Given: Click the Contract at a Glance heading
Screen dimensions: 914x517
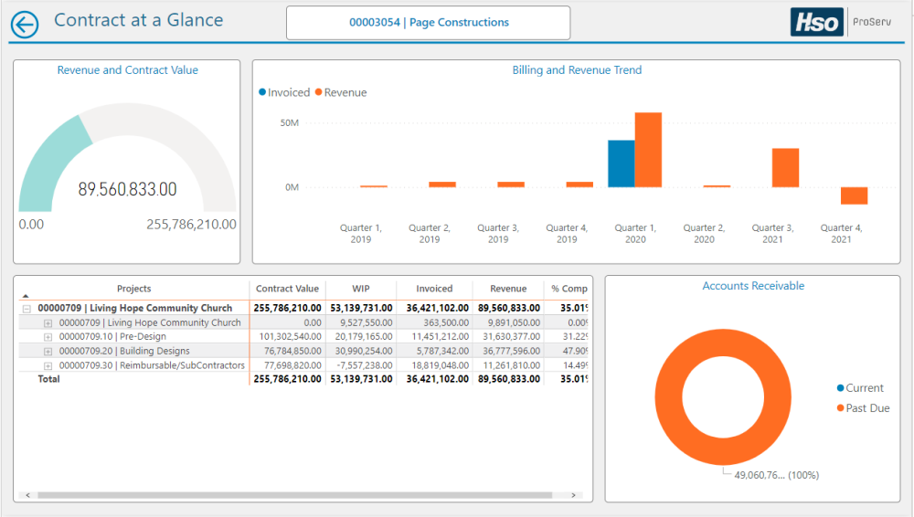Looking at the screenshot, I should [139, 20].
